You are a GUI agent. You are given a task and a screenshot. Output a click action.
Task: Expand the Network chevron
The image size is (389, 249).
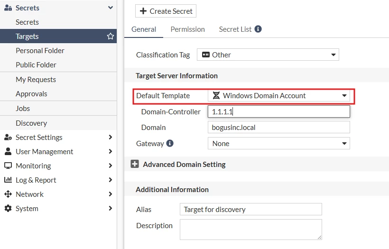(x=111, y=194)
